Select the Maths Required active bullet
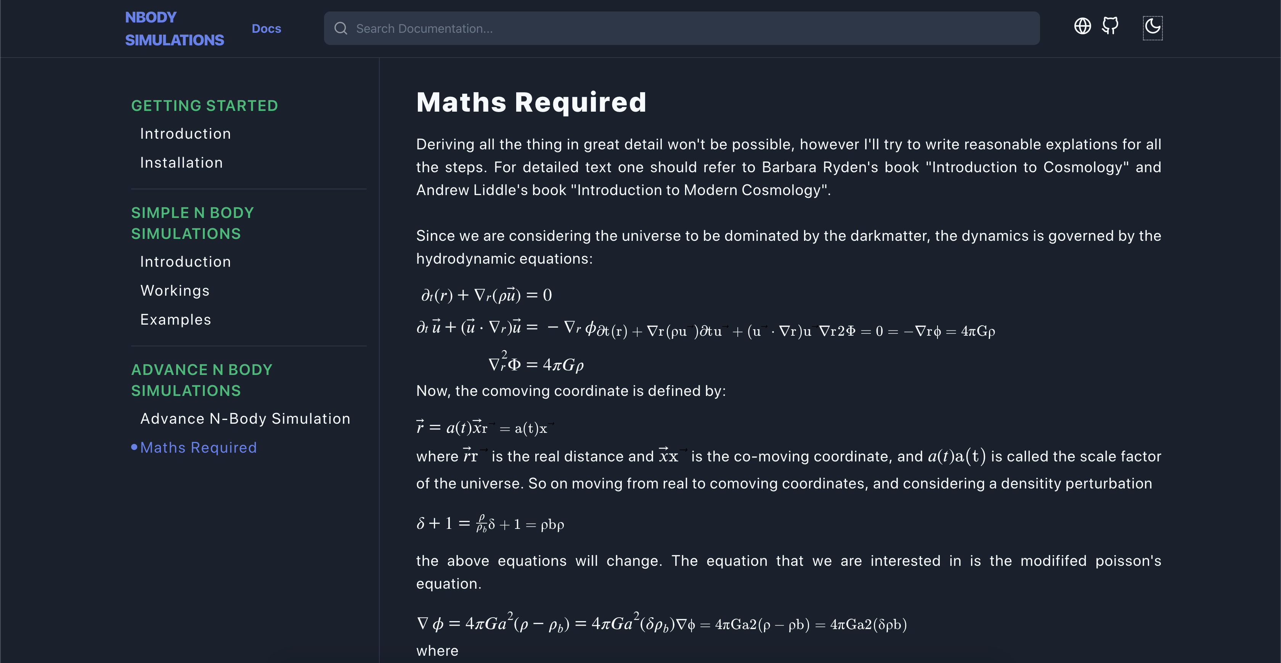 134,447
